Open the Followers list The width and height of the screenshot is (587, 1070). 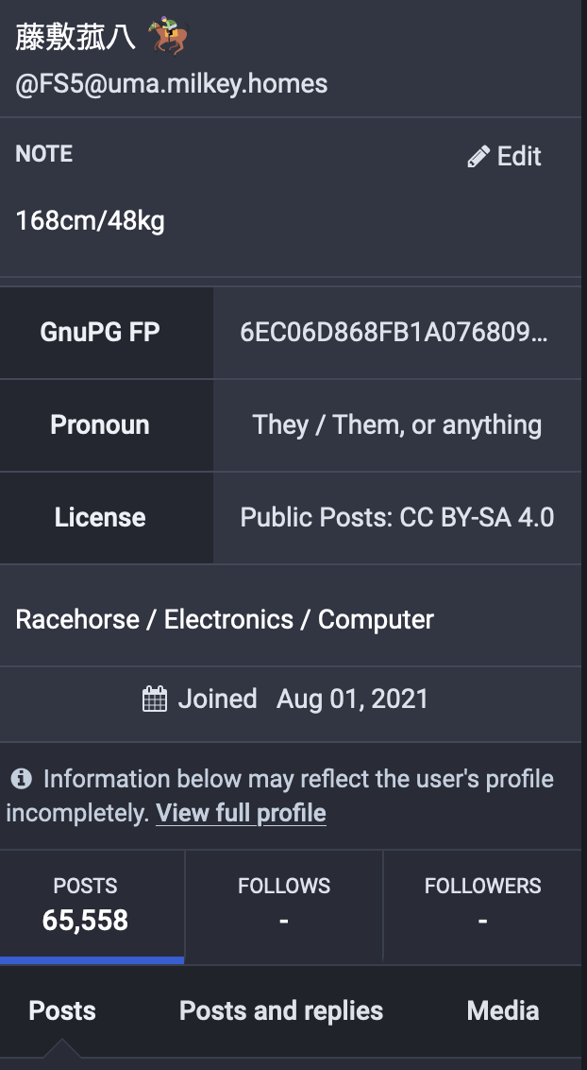click(482, 905)
